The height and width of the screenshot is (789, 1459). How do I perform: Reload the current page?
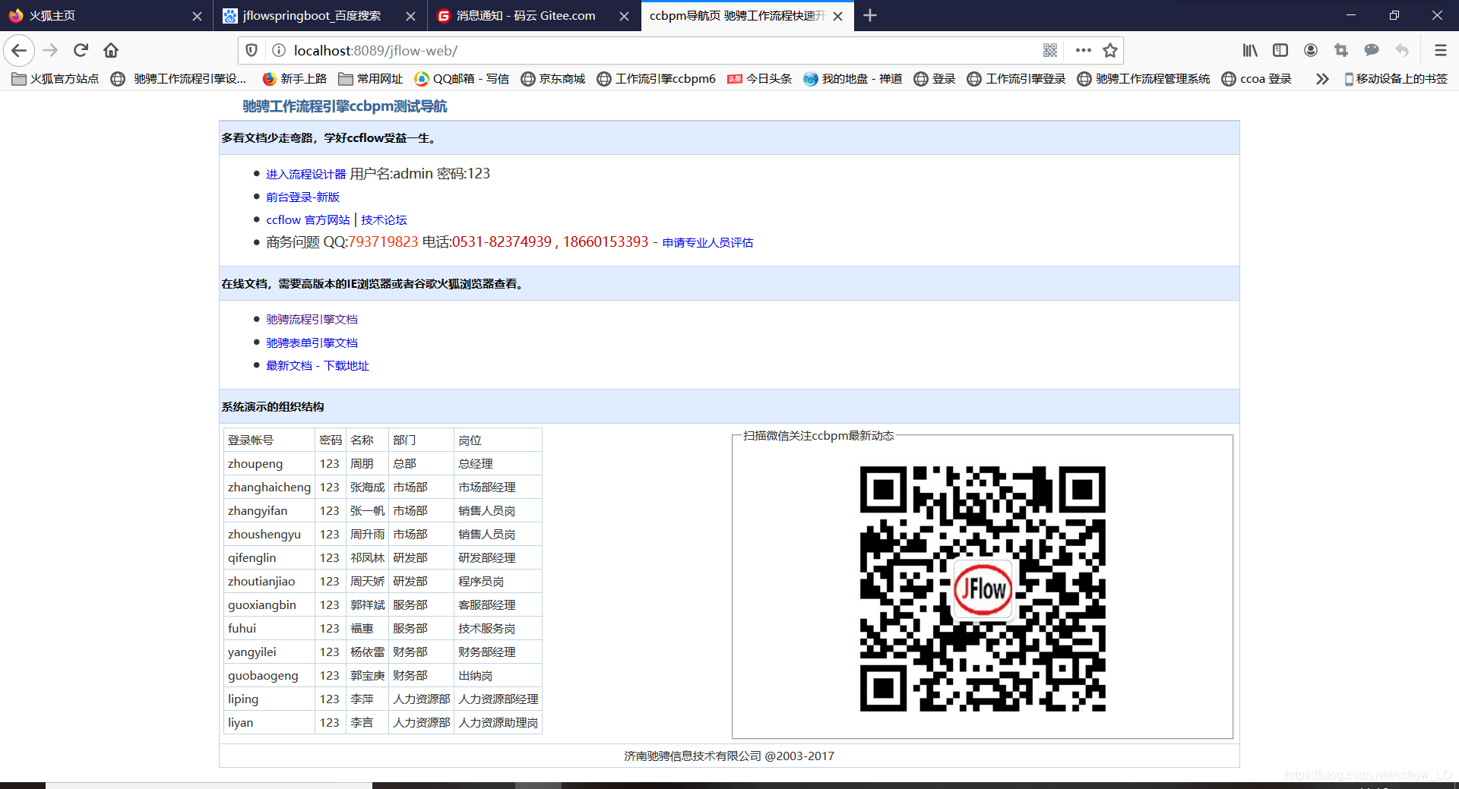81,51
